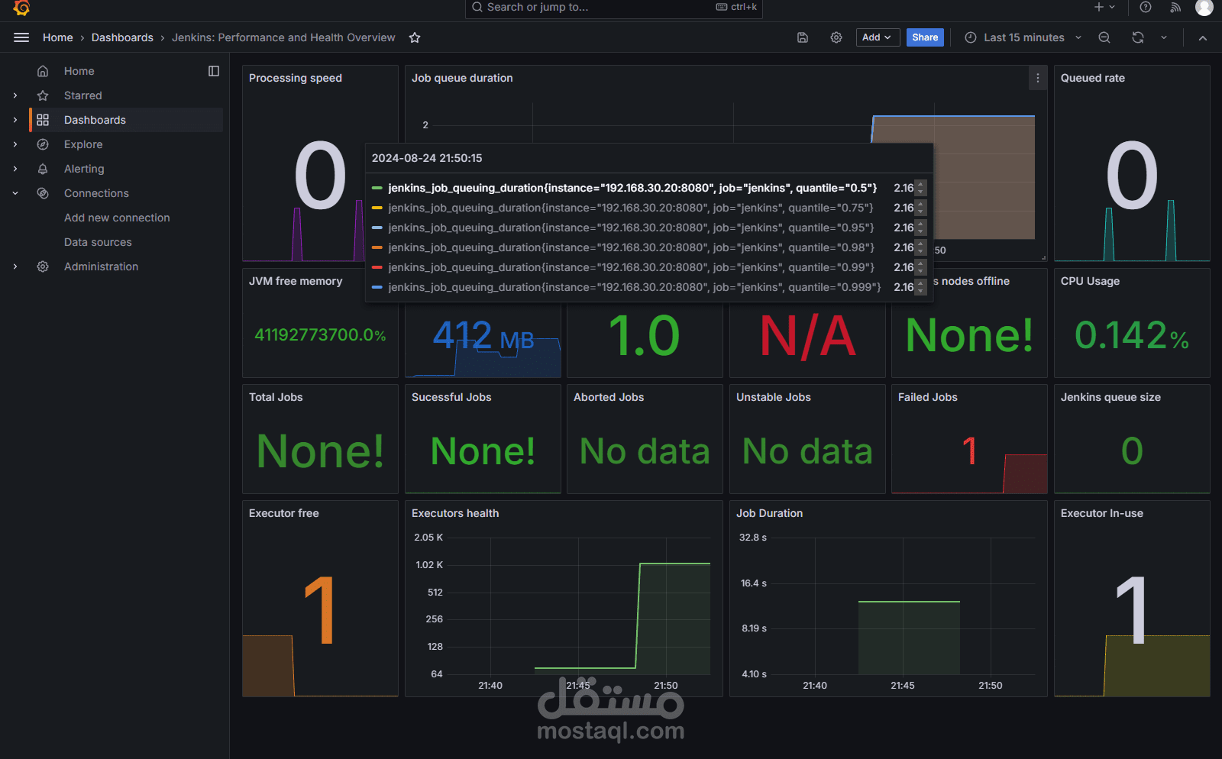The image size is (1222, 759).
Task: Open the help question mark icon
Action: pyautogui.click(x=1146, y=7)
